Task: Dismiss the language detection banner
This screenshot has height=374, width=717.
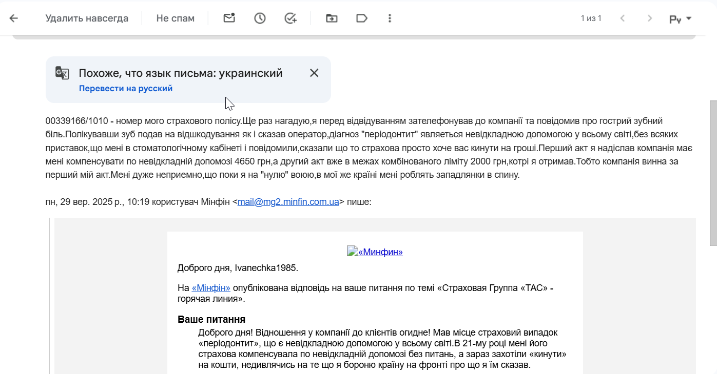Action: pyautogui.click(x=314, y=73)
